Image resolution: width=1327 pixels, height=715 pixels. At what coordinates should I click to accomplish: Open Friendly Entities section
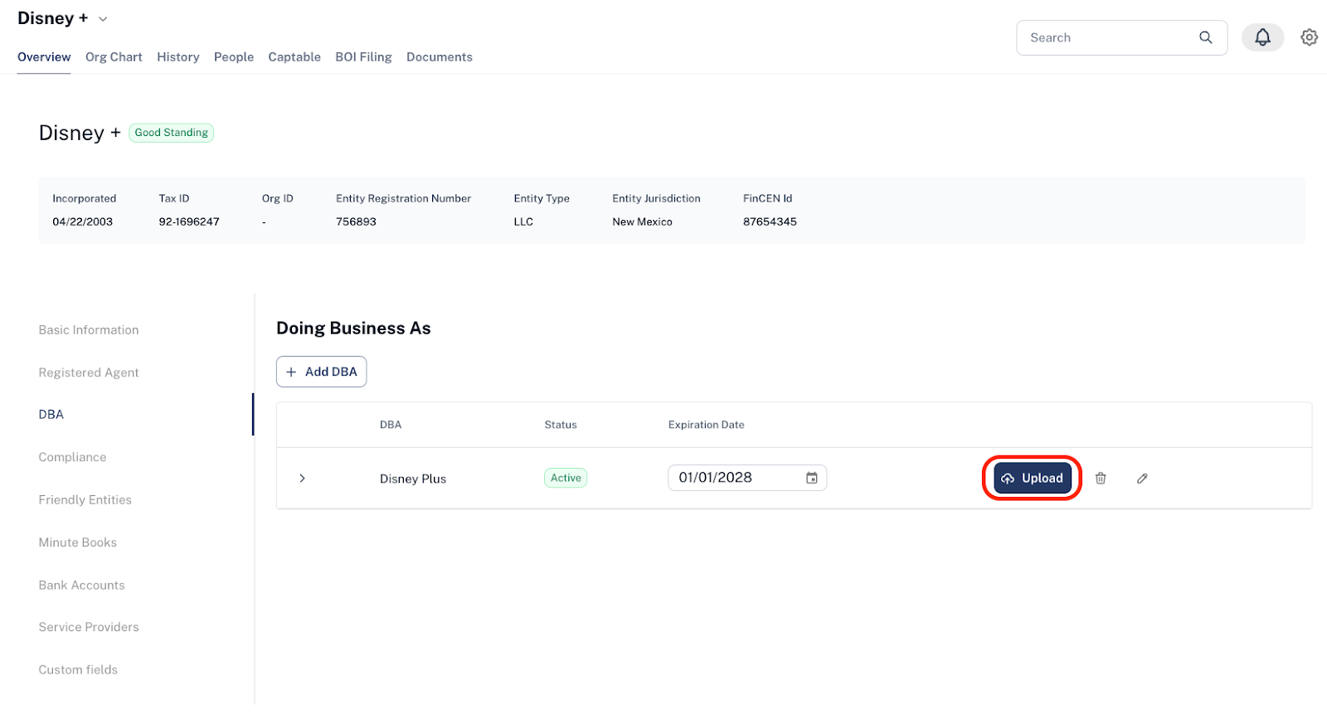[x=85, y=500]
